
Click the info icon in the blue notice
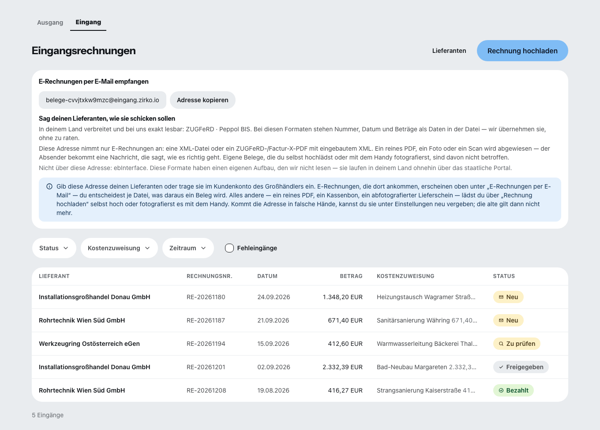(49, 186)
